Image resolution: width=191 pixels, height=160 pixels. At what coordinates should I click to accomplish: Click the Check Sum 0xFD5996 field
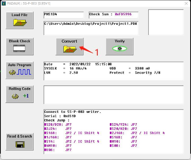click(x=114, y=15)
